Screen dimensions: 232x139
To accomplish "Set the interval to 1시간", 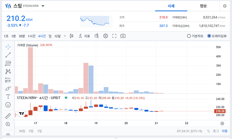I will click(x=32, y=36).
